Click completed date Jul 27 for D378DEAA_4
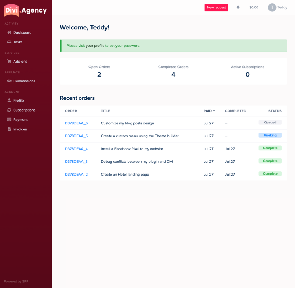The width and height of the screenshot is (295, 288). tap(230, 149)
